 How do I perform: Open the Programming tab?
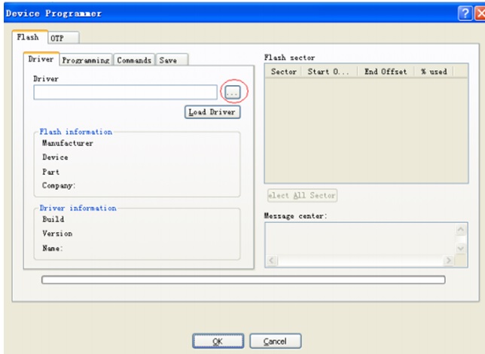(x=86, y=60)
